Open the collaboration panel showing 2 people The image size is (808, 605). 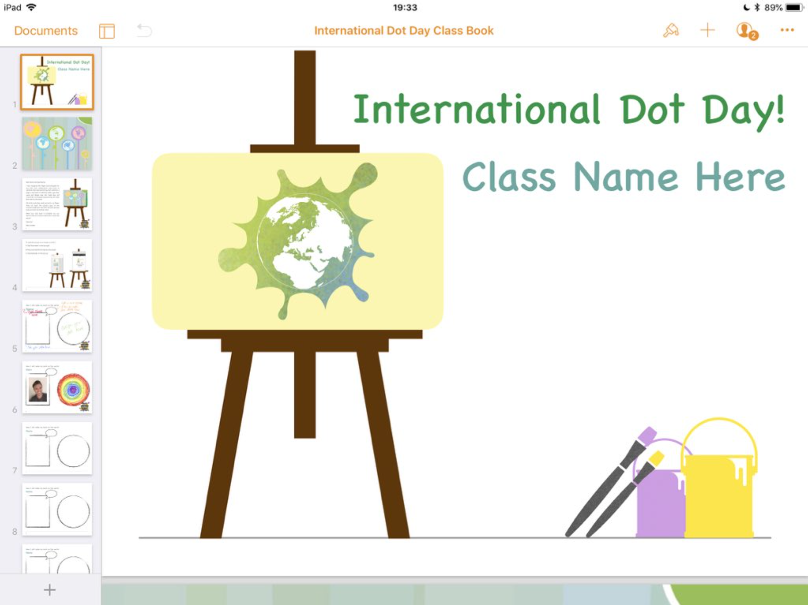tap(746, 30)
